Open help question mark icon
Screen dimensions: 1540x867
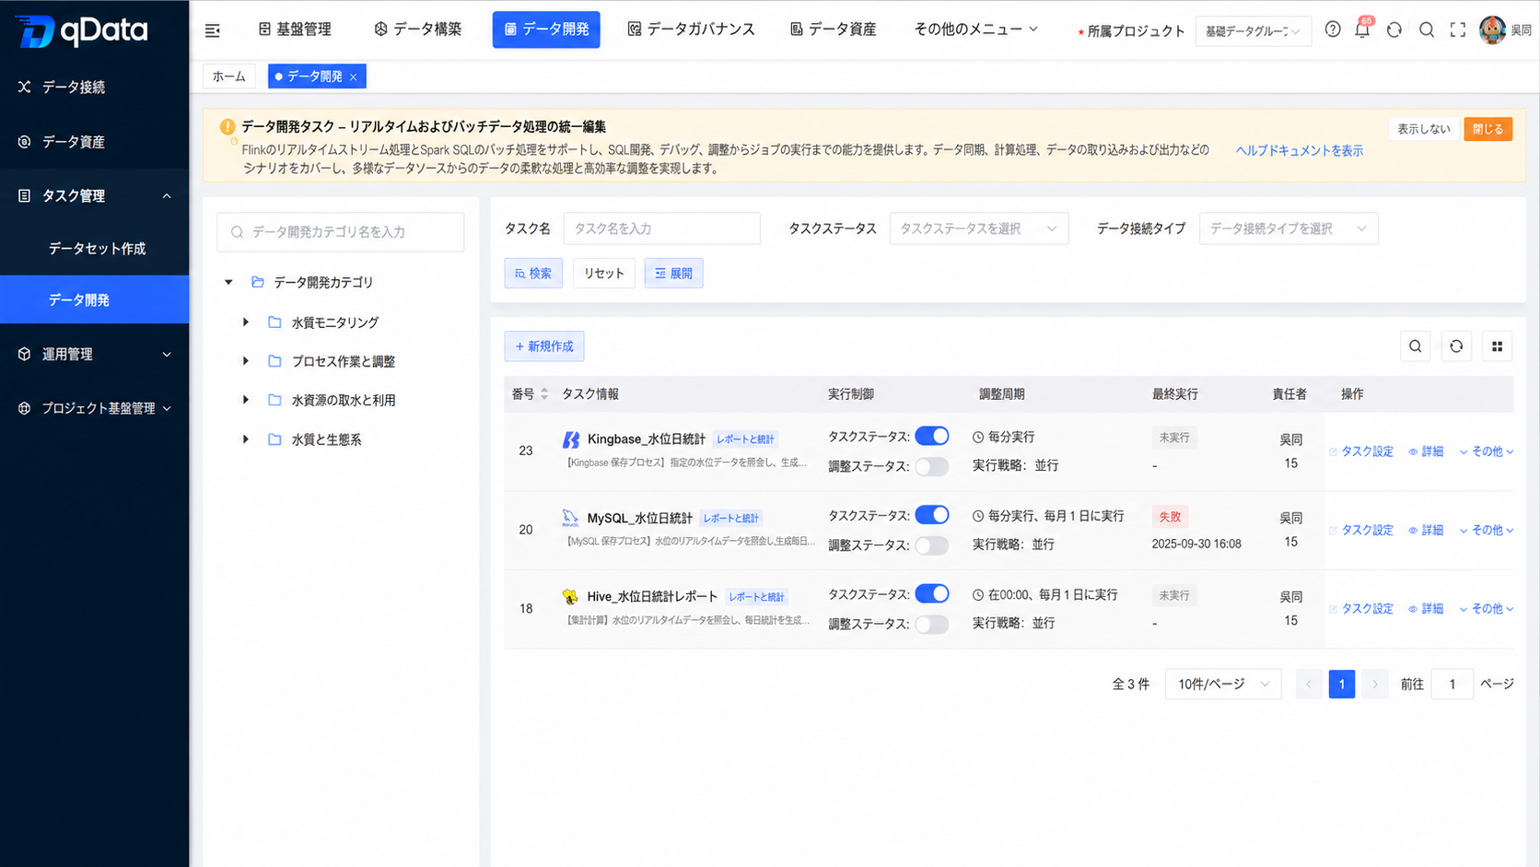[1333, 29]
